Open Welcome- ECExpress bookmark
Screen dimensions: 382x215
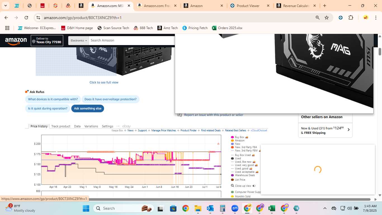[x=37, y=28]
